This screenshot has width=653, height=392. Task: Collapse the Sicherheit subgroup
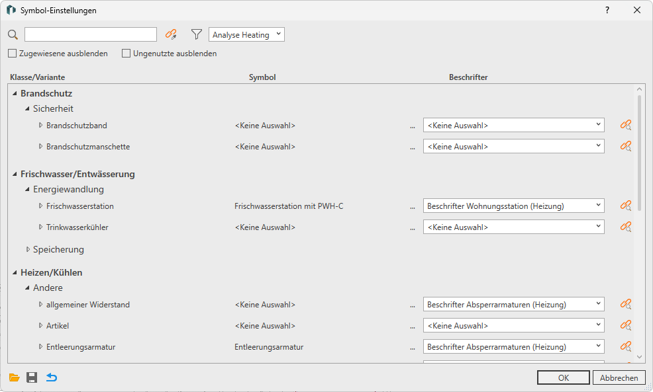click(27, 108)
